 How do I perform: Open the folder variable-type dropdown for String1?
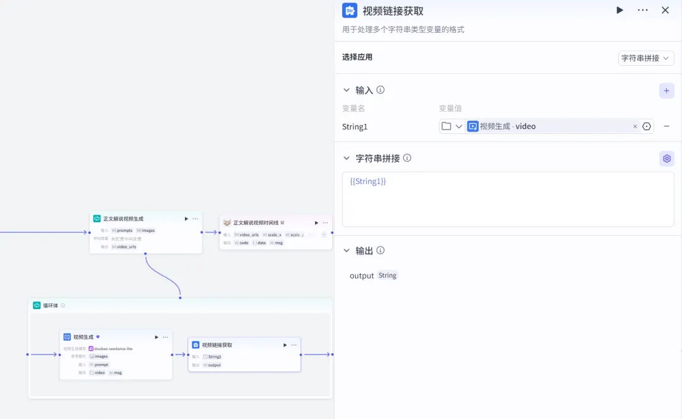coord(452,126)
